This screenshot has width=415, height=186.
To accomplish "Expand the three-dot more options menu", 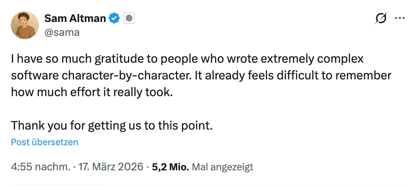I will pos(399,18).
